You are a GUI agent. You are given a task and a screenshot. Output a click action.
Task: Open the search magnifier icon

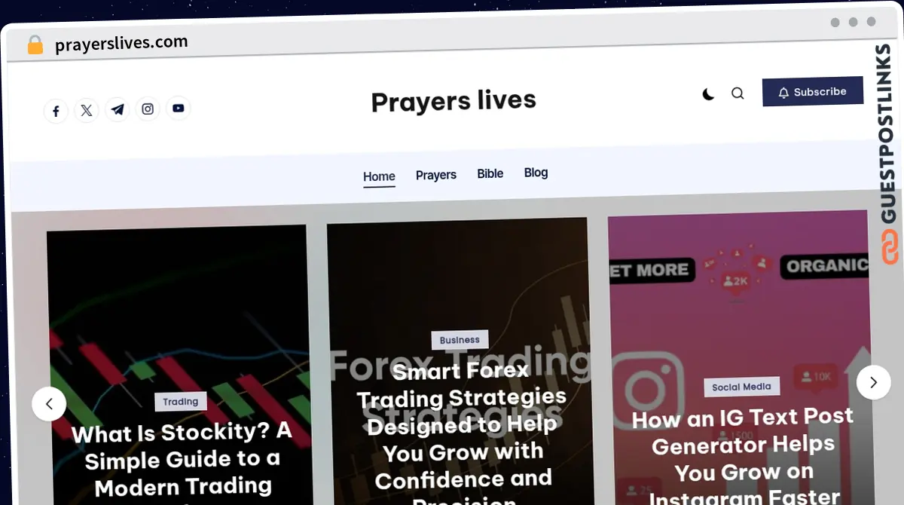pyautogui.click(x=738, y=93)
